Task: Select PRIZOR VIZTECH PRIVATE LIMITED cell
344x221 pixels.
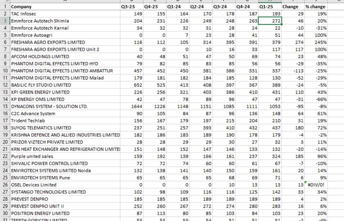Action: pyautogui.click(x=65, y=142)
